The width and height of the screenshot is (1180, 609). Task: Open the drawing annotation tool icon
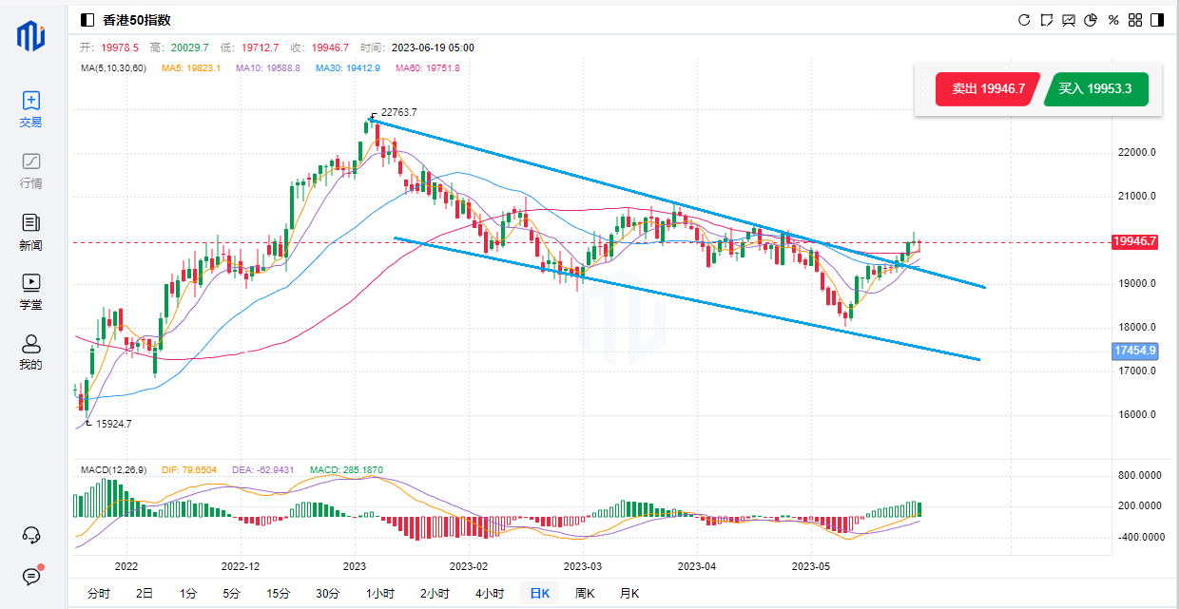(1047, 20)
